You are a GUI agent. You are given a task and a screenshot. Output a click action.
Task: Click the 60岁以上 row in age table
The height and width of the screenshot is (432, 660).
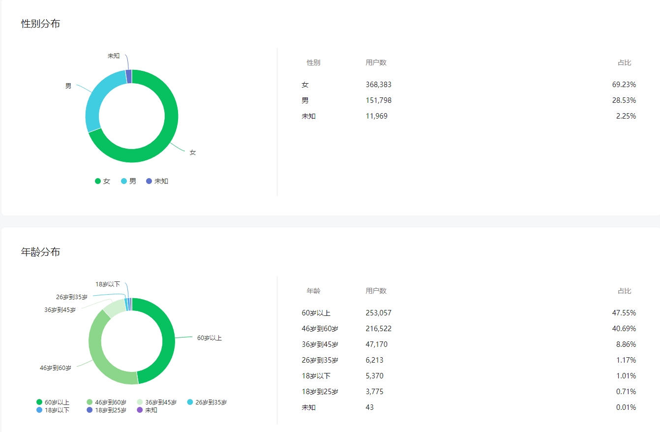tap(469, 313)
